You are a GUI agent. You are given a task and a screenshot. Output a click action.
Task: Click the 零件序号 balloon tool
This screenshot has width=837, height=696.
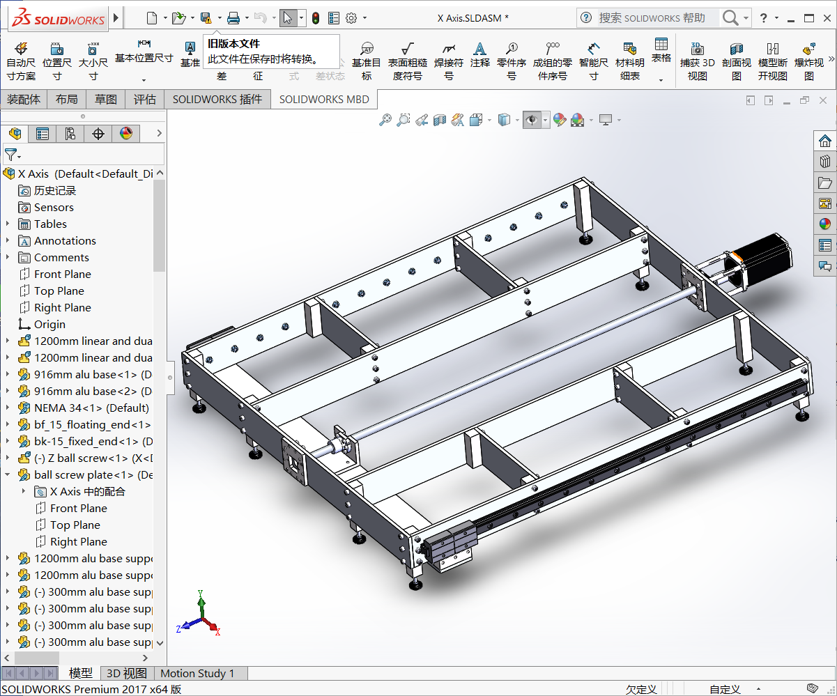coord(512,61)
